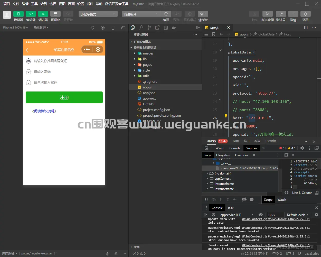Open the clear cache (清缓存) layers button

(203, 14)
